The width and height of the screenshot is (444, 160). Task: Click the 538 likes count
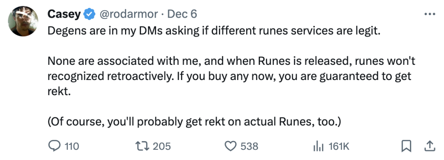click(x=249, y=147)
